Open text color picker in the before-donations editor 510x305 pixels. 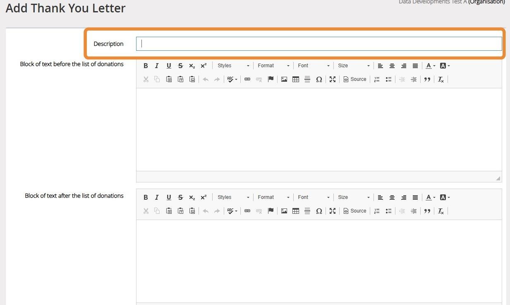point(431,66)
